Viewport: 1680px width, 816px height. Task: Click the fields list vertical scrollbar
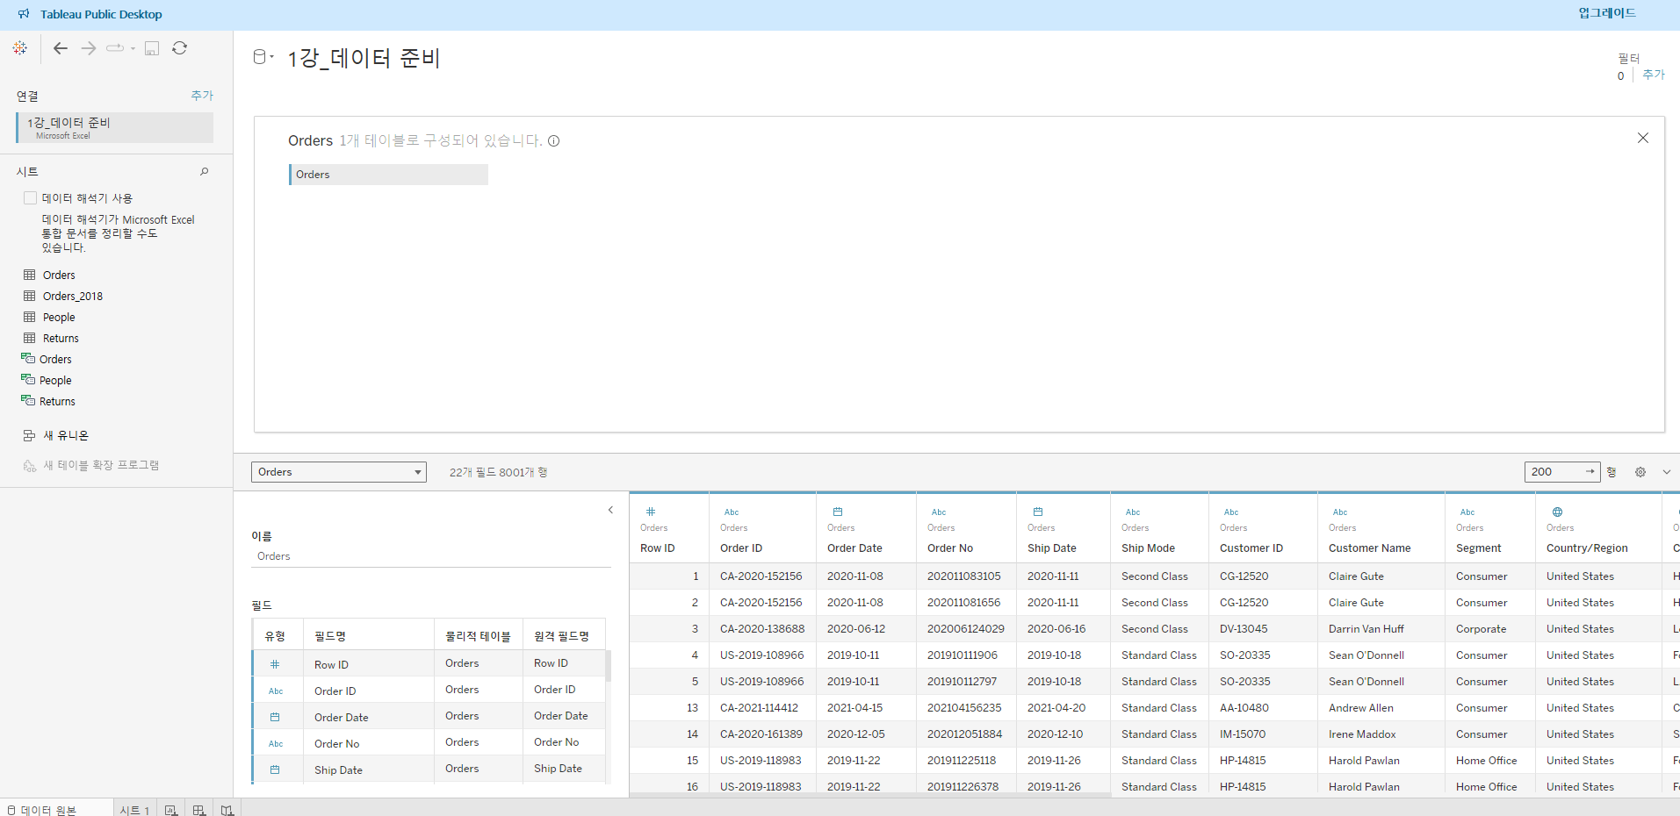[x=609, y=666]
